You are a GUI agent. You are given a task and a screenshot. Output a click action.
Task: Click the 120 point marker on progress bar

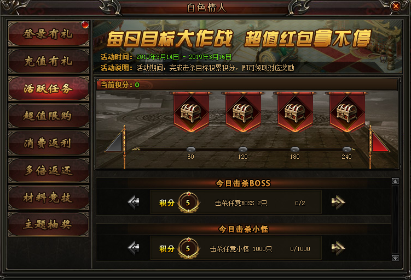point(243,150)
